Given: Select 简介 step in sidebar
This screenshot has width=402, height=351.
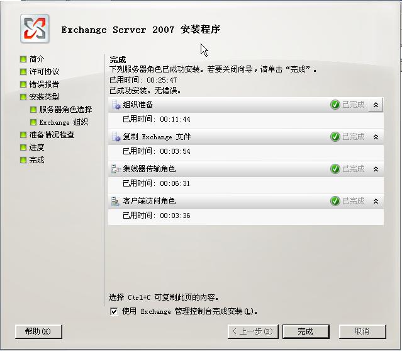Looking at the screenshot, I should [36, 59].
